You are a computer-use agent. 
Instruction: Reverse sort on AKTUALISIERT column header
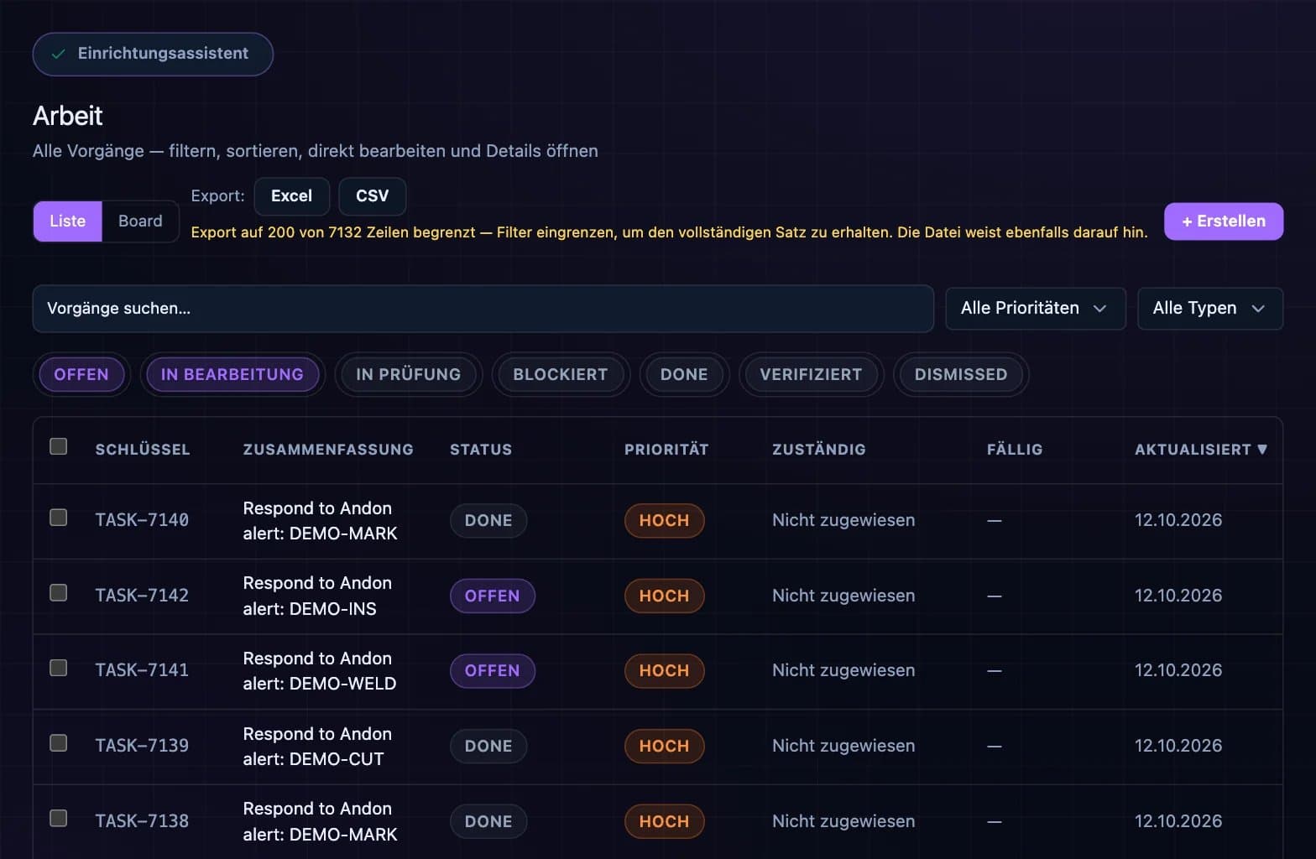(x=1201, y=450)
